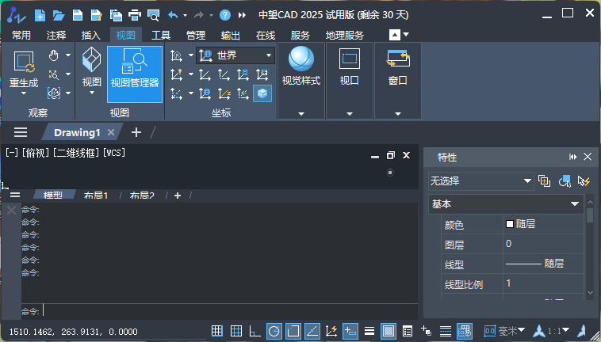601x342 pixels.
Task: Open the Pan tool dropdown arrow
Action: coord(68,55)
